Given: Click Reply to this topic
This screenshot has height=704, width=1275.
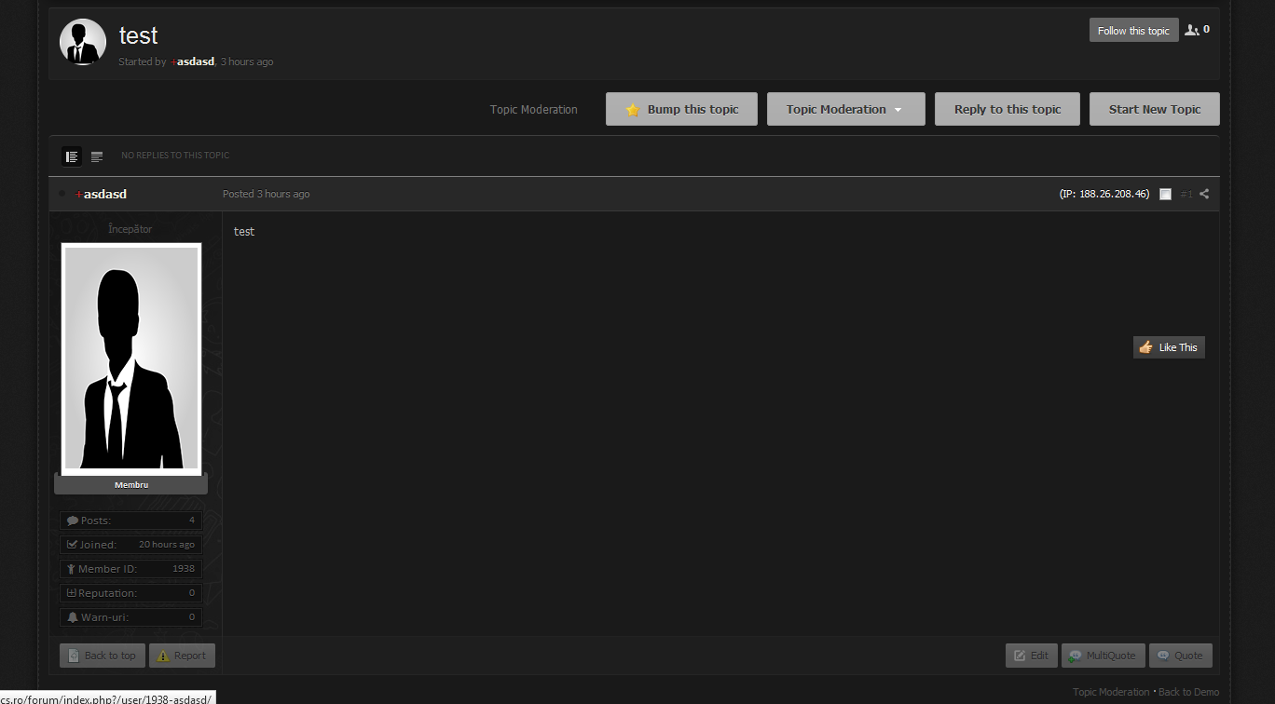Looking at the screenshot, I should [1007, 109].
